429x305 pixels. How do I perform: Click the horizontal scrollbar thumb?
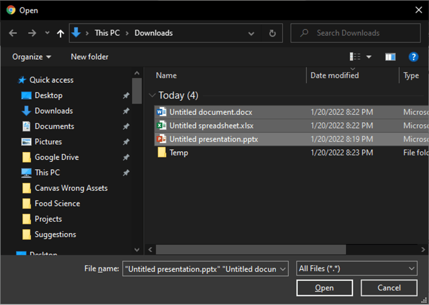pos(250,249)
